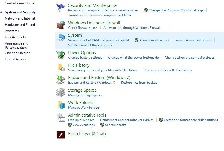Click Restore files from backup link
This screenshot has width=224, height=151.
click(139, 83)
